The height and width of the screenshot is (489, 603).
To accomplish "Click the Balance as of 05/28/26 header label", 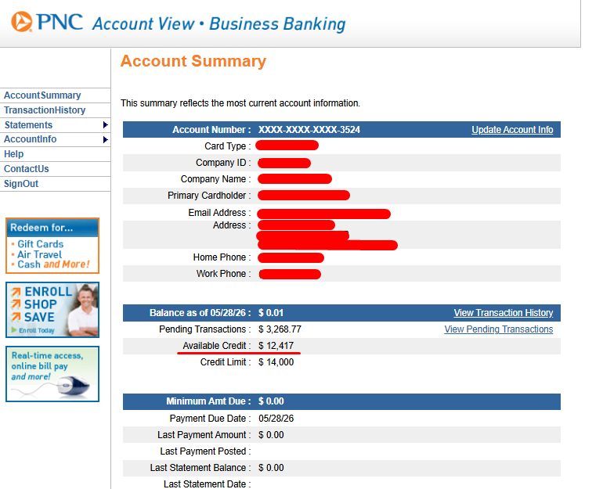I will 200,313.
